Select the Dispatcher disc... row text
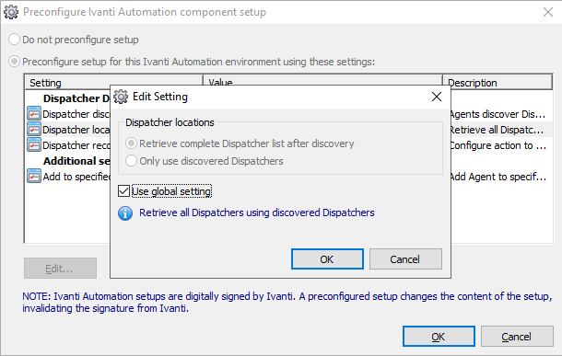Viewport: 562px width, 356px height. coord(76,114)
